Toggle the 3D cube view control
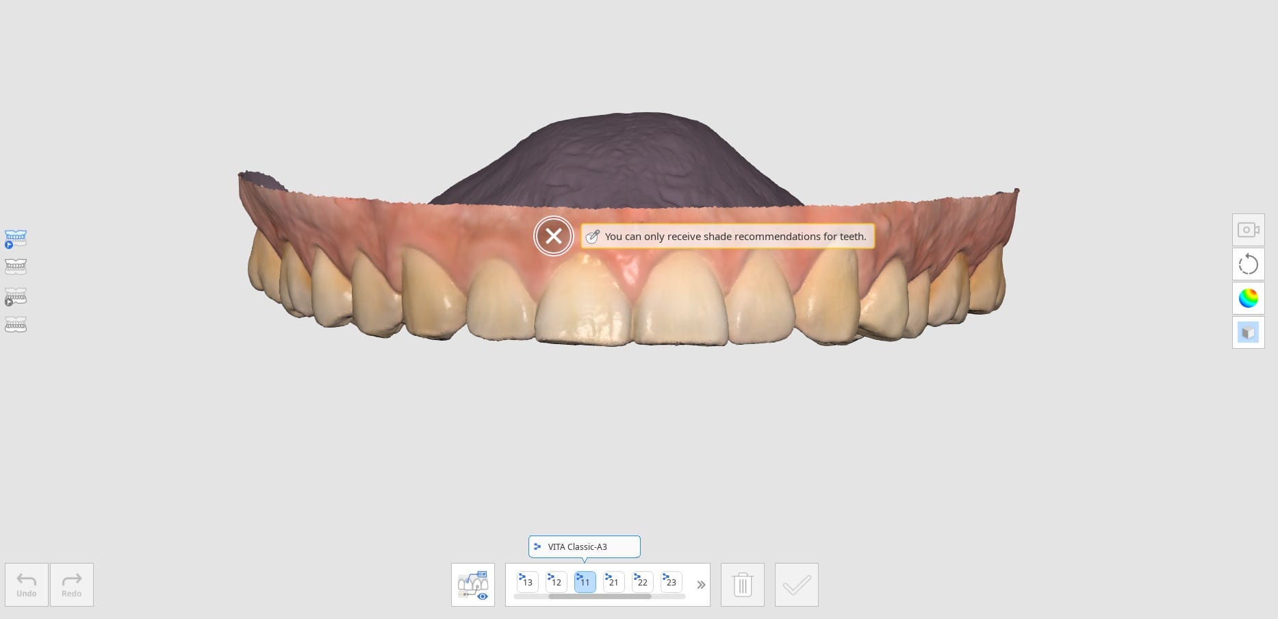1278x619 pixels. coord(1248,332)
